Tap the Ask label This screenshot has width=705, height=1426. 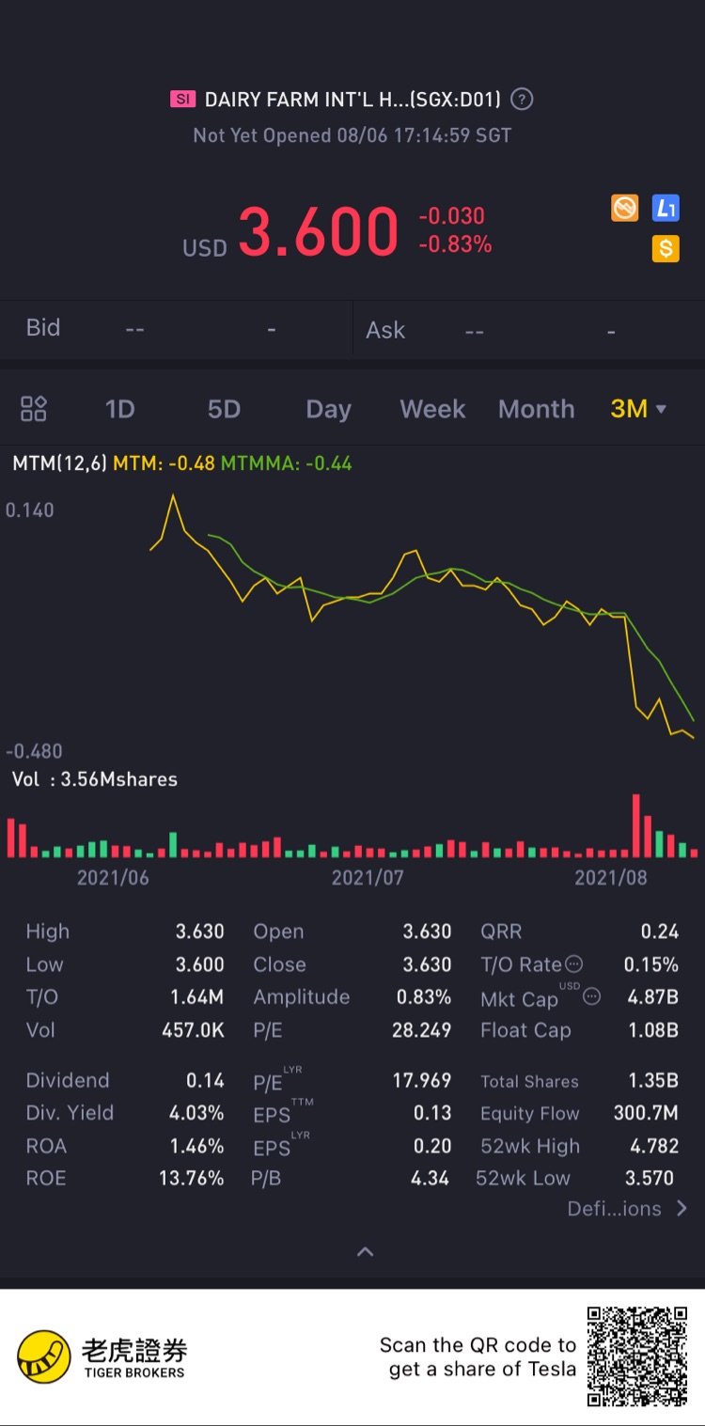[x=385, y=330]
